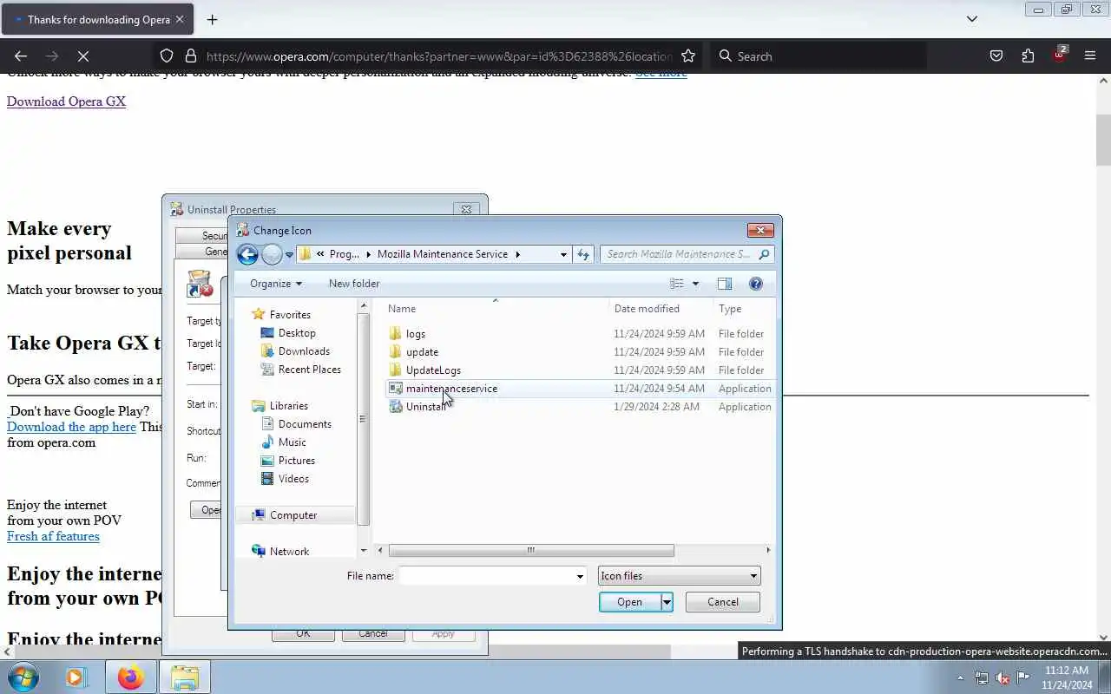Open Firefox Extensions icon
This screenshot has width=1111, height=694.
[1028, 56]
